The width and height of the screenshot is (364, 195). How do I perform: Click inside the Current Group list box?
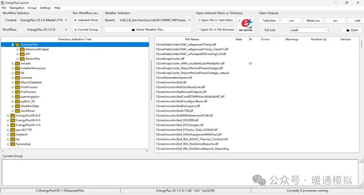pyautogui.click(x=180, y=172)
